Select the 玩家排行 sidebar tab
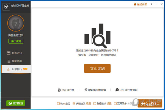The image size is (165, 110). (x=16, y=69)
